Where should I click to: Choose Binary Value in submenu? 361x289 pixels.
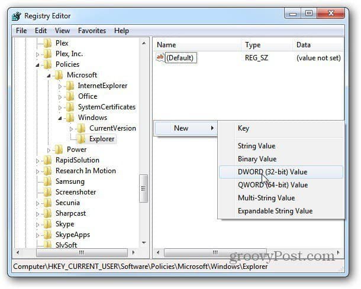tap(281, 159)
